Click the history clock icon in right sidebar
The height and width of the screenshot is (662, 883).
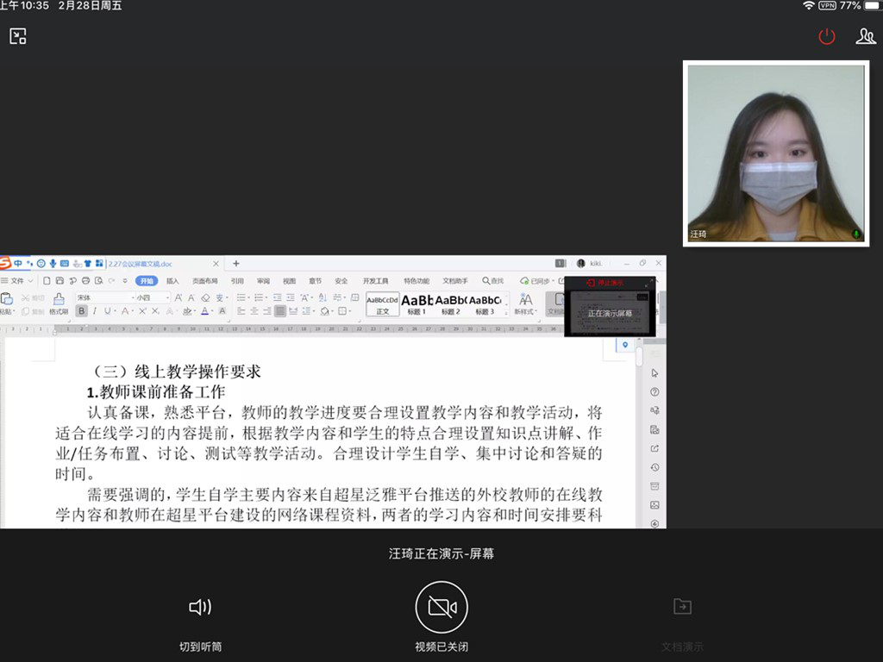(654, 467)
